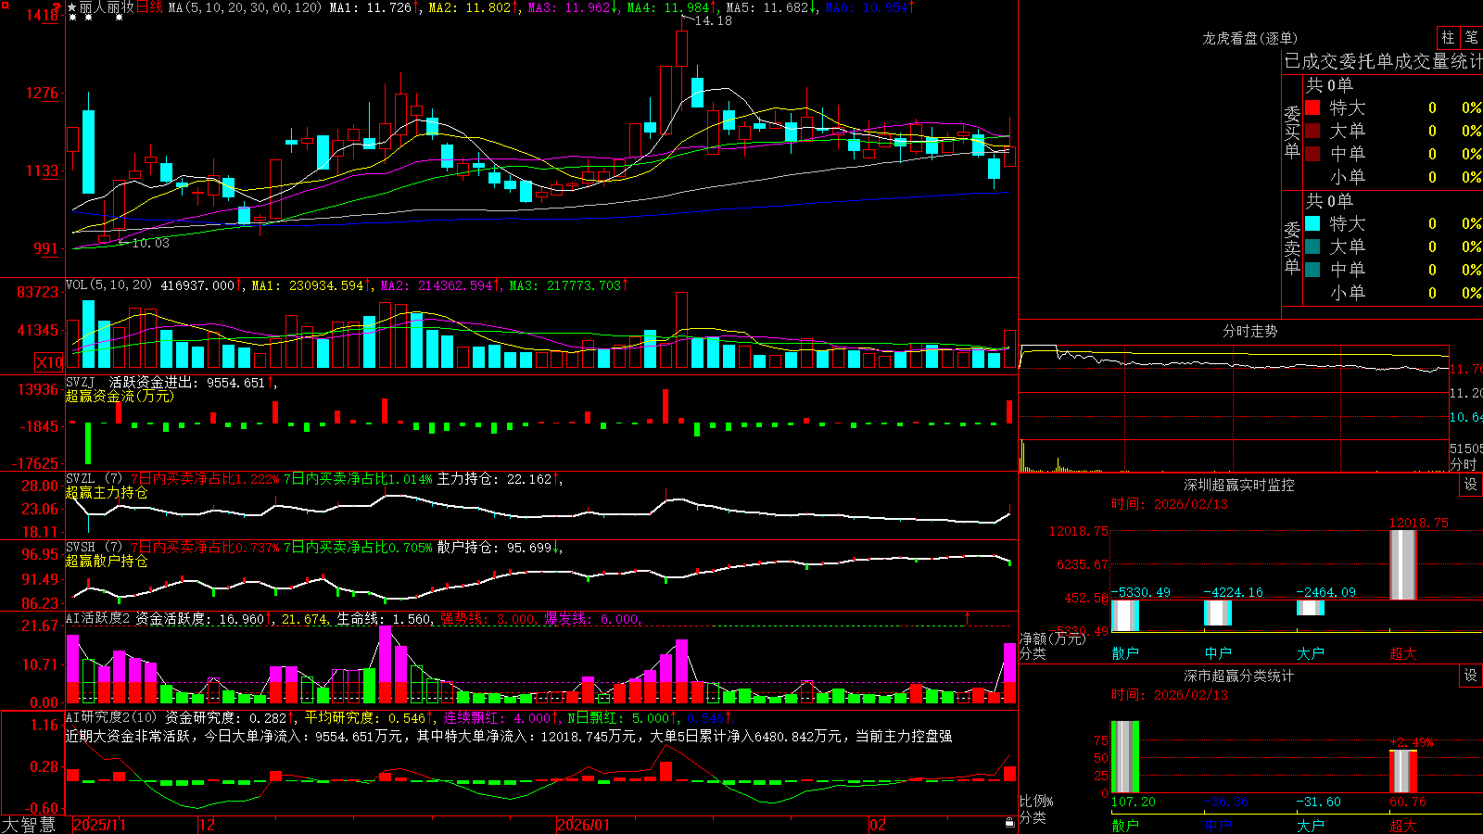Select the 2025/11 date marker on time axis
Viewport: 1483px width, 834px height.
99,825
